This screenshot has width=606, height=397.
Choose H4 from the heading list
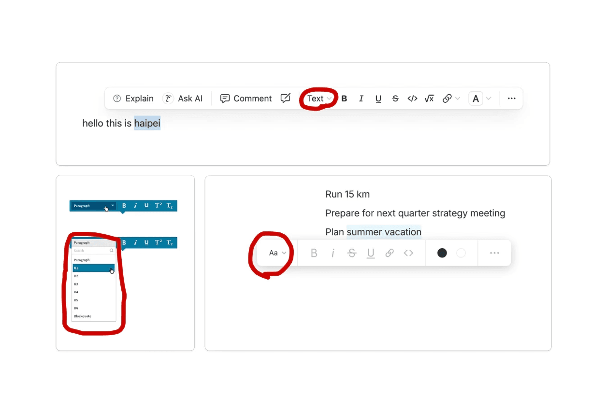click(93, 292)
